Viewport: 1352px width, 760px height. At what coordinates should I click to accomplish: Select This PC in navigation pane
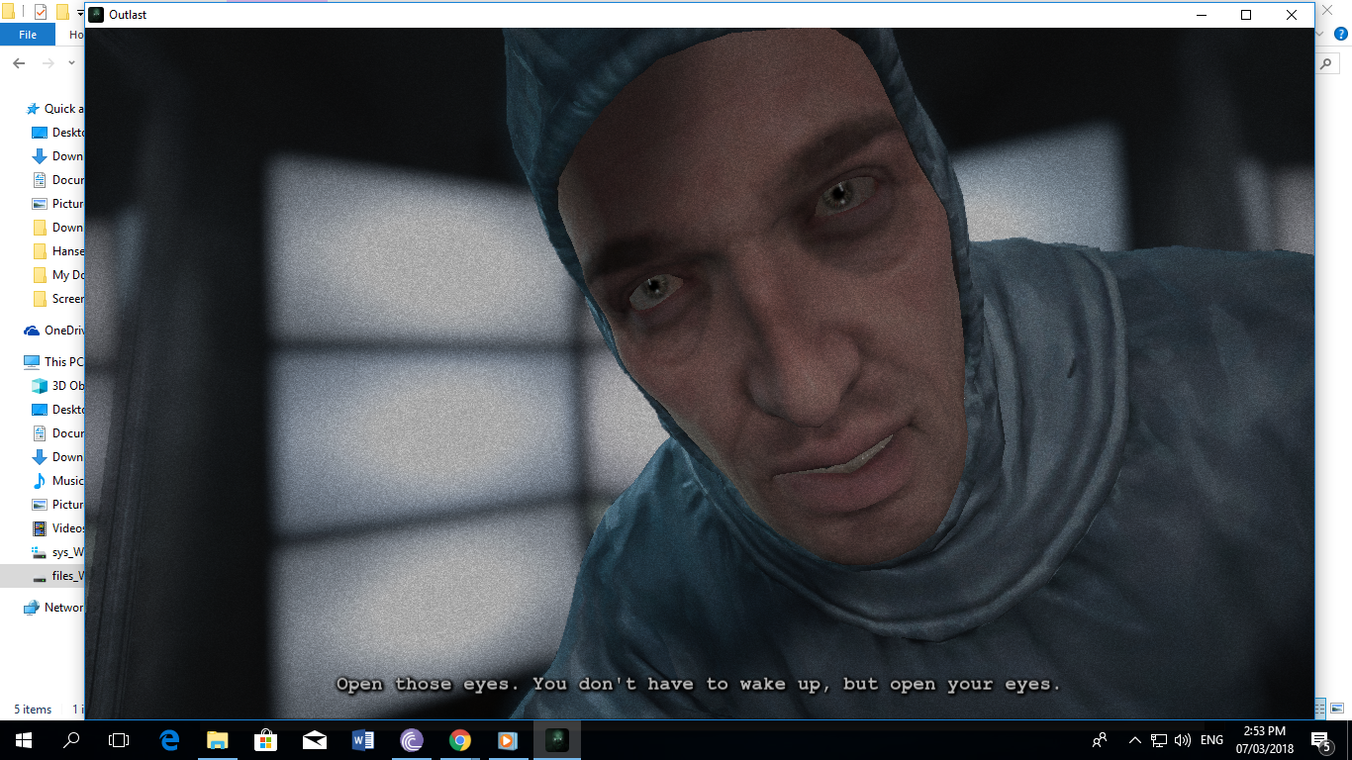(x=54, y=362)
